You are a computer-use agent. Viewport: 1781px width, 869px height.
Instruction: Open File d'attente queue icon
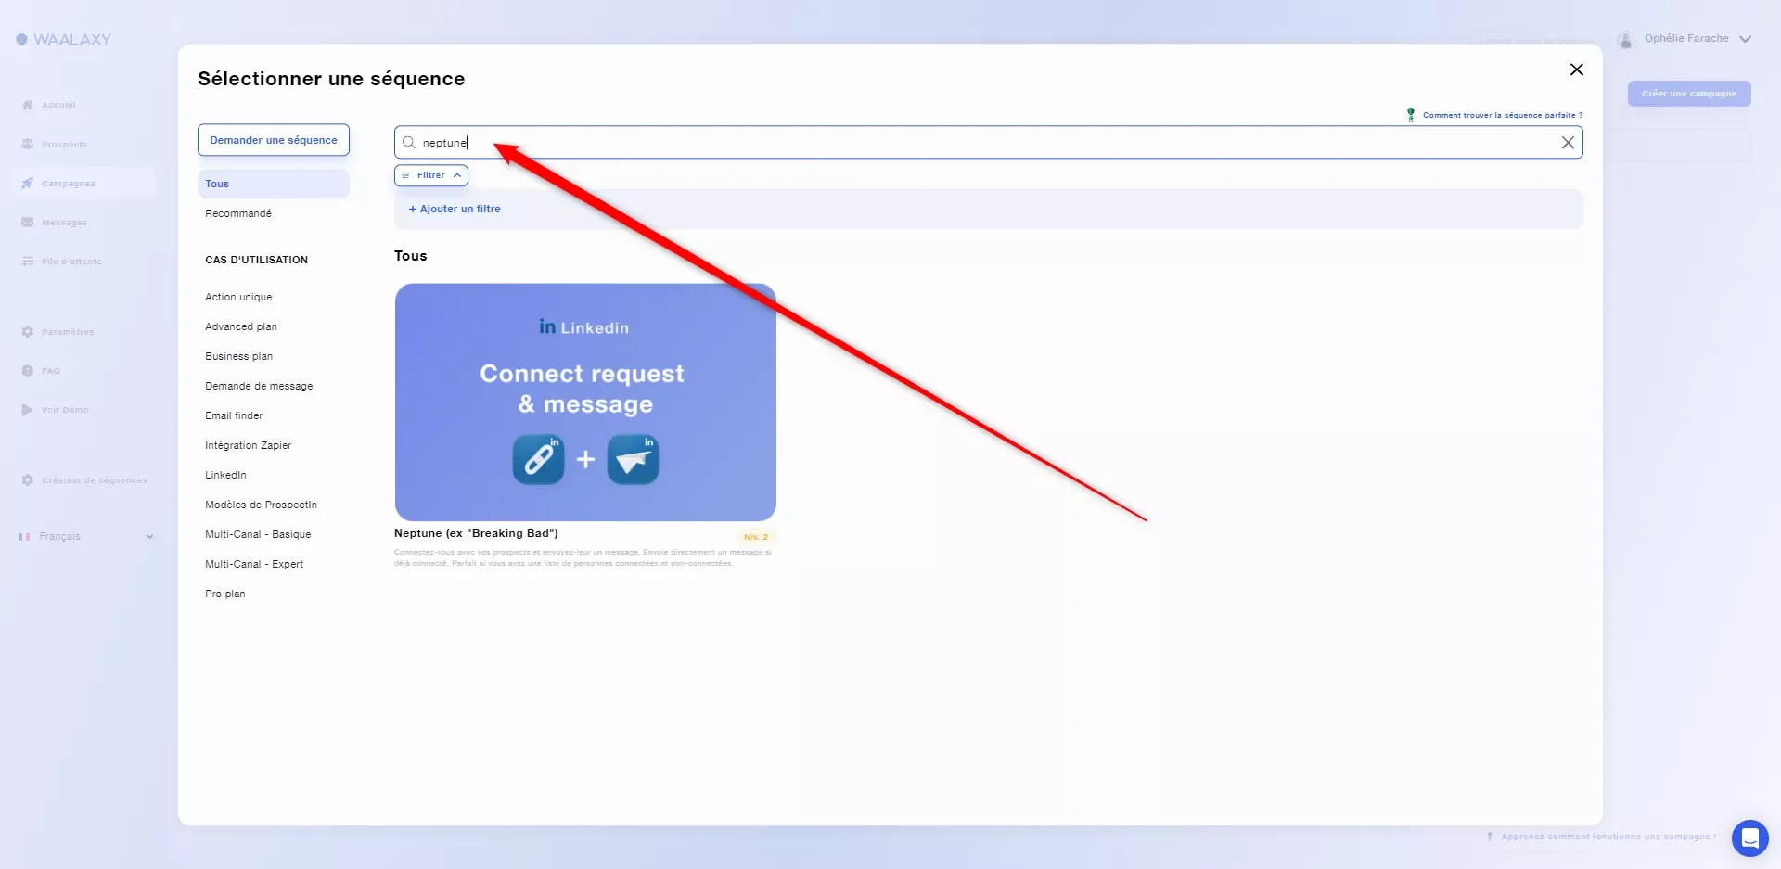click(27, 262)
